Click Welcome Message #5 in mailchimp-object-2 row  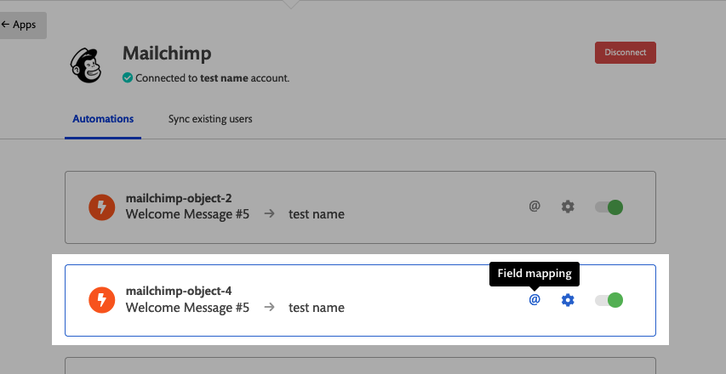pyautogui.click(x=187, y=214)
